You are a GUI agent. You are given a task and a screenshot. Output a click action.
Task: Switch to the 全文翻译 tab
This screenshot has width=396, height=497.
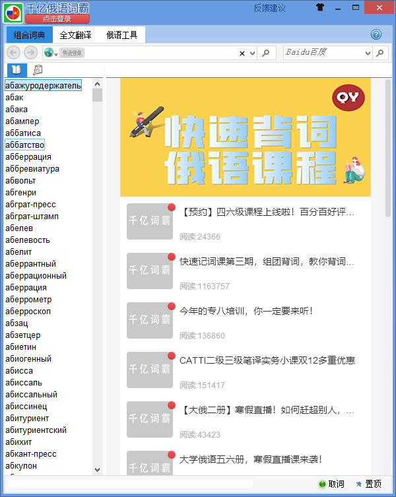click(75, 35)
